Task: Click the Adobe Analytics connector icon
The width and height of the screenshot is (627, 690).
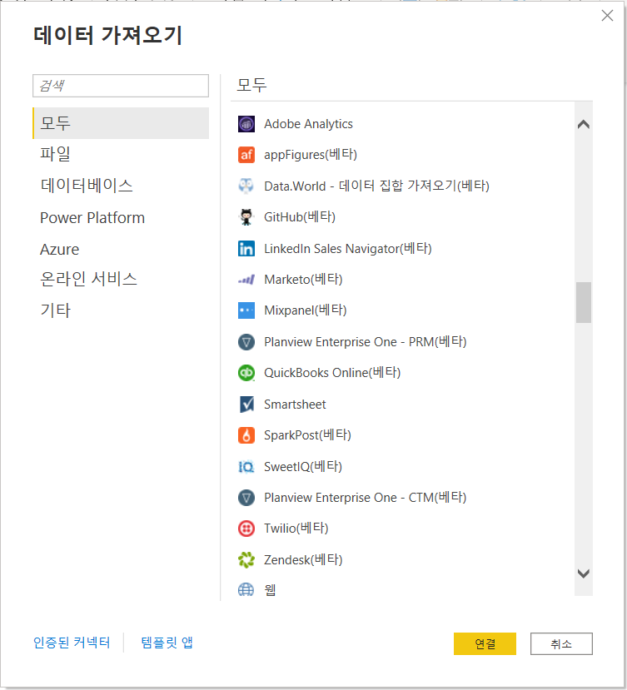Action: coord(246,124)
